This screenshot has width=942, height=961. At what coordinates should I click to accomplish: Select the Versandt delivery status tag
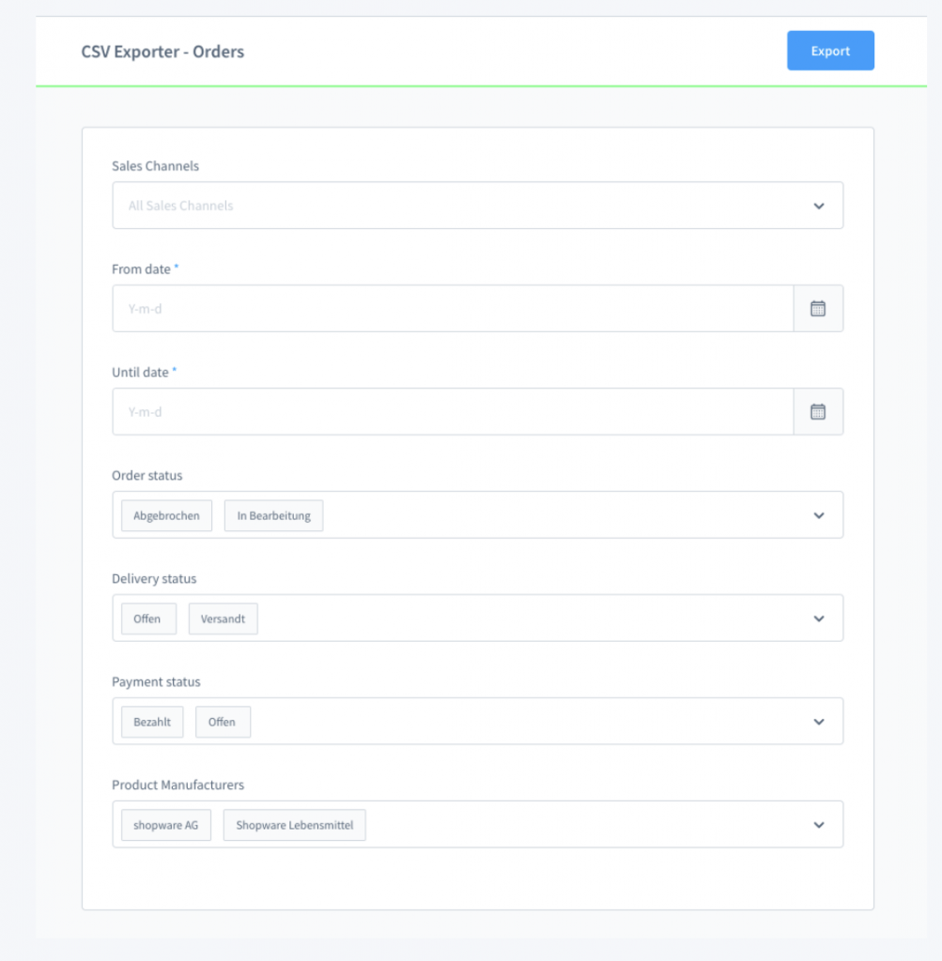(223, 618)
